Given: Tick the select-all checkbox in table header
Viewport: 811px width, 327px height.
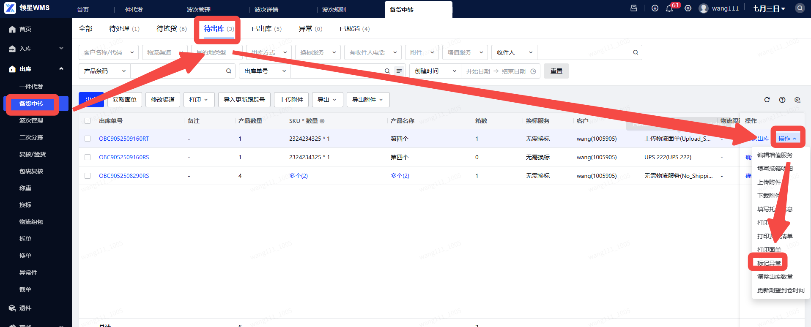Looking at the screenshot, I should (88, 121).
